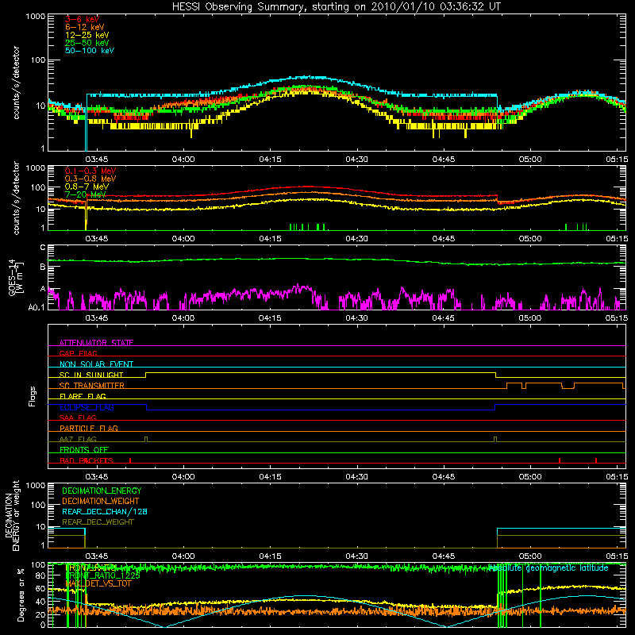Select the 12-25 keV legend label
Viewport: 635px width, 635px height.
point(87,35)
